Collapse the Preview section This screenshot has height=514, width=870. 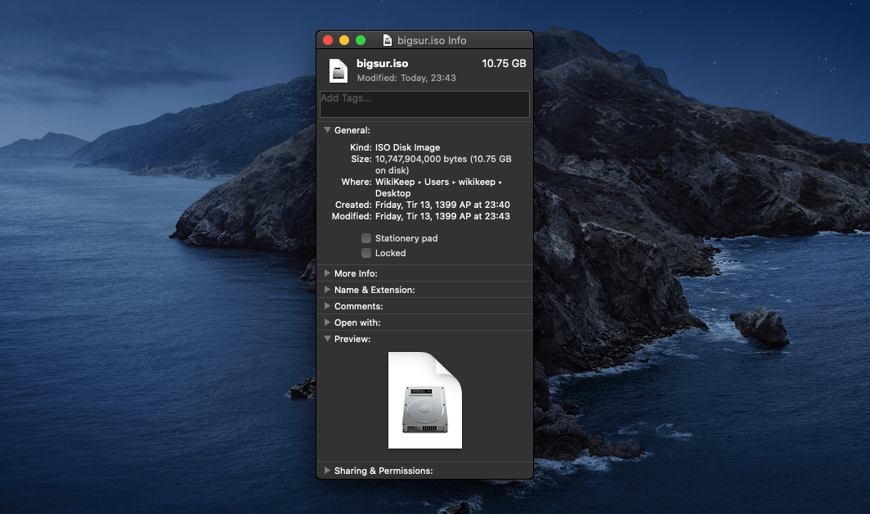(x=327, y=338)
